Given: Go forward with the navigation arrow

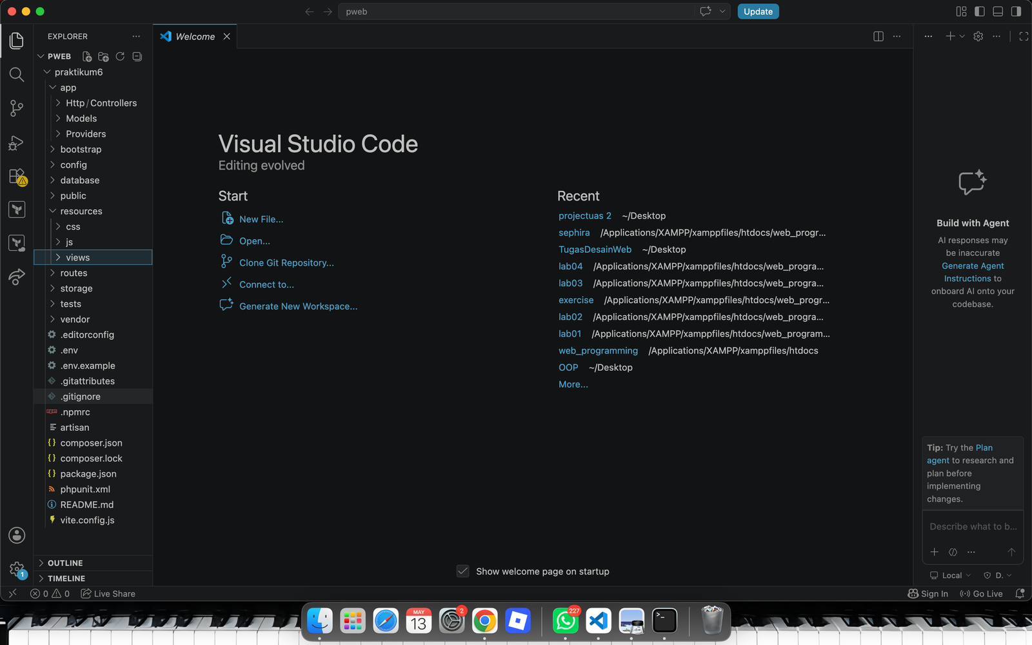Looking at the screenshot, I should [328, 12].
